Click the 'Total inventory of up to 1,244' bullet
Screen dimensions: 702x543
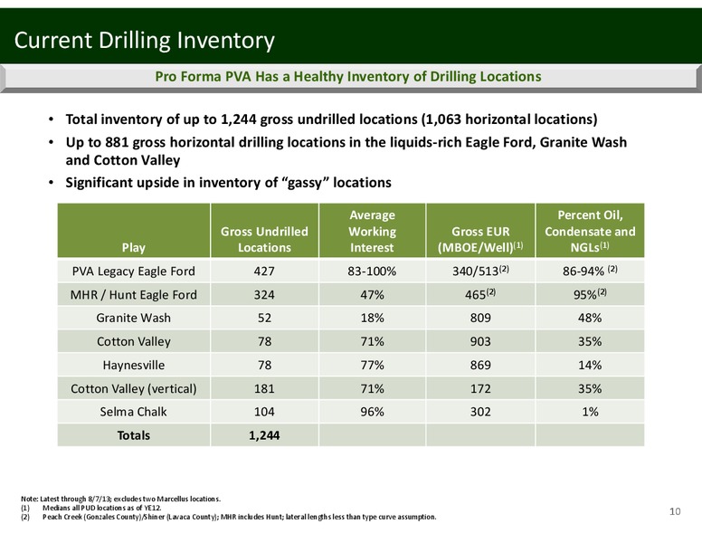point(331,119)
